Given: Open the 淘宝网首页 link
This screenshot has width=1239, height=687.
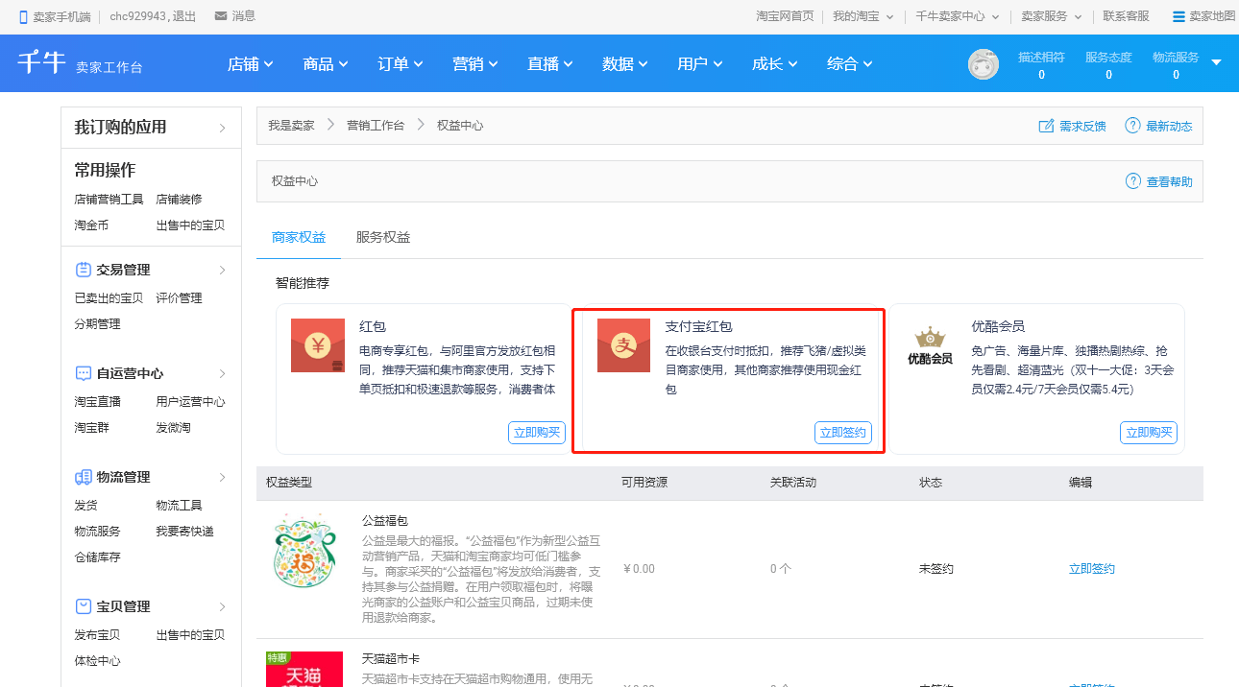Looking at the screenshot, I should click(x=785, y=16).
